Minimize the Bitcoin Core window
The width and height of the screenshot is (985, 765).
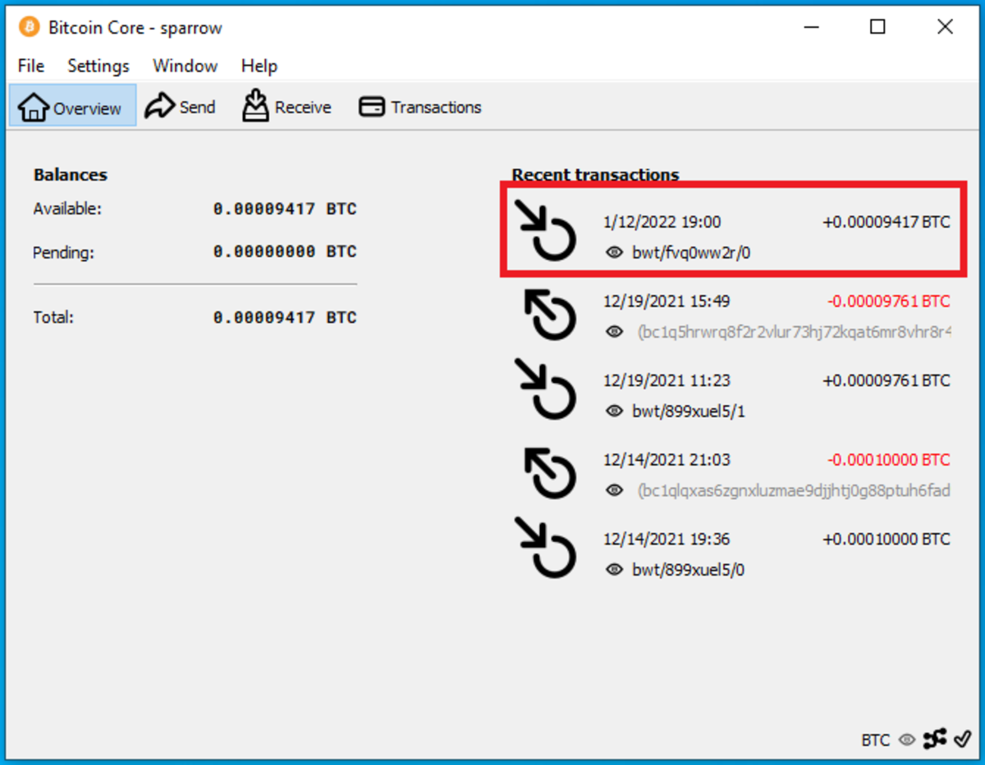(810, 27)
